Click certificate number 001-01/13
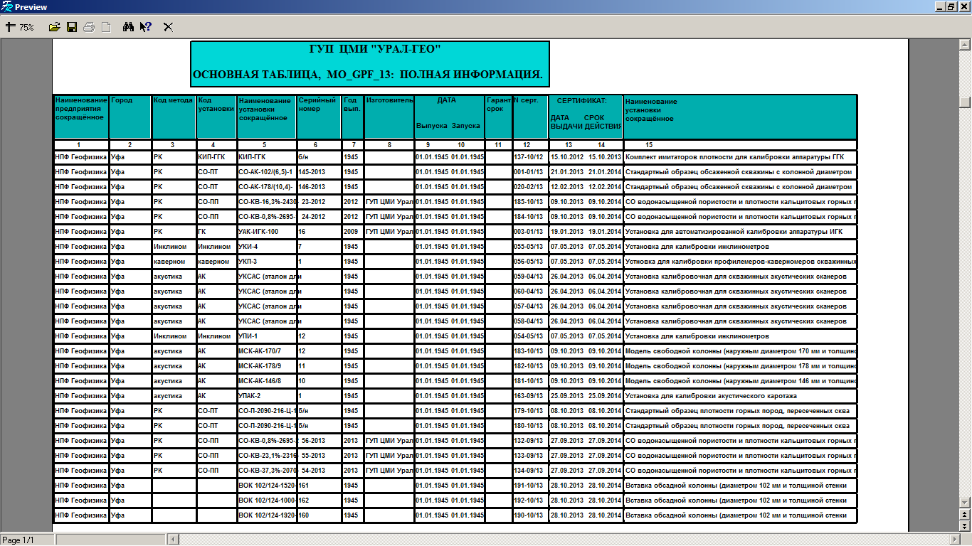The height and width of the screenshot is (546, 972). [529, 172]
